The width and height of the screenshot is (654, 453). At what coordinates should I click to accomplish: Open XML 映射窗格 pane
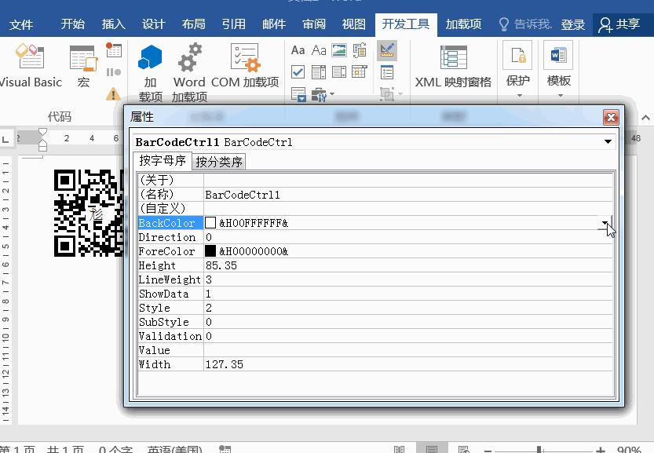tap(453, 66)
